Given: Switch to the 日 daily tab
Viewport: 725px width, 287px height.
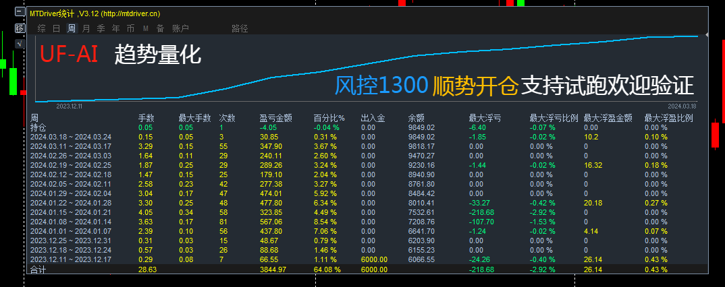Looking at the screenshot, I should tap(57, 28).
